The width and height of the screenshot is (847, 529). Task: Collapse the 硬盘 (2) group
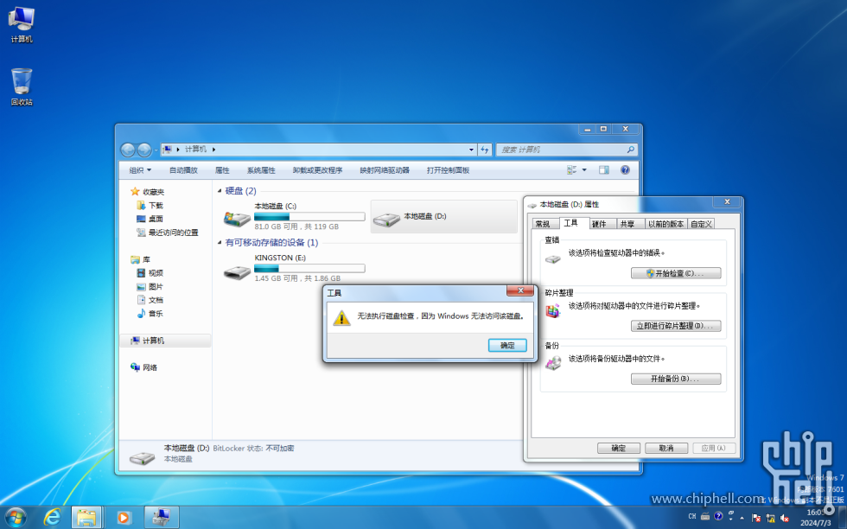tap(220, 191)
